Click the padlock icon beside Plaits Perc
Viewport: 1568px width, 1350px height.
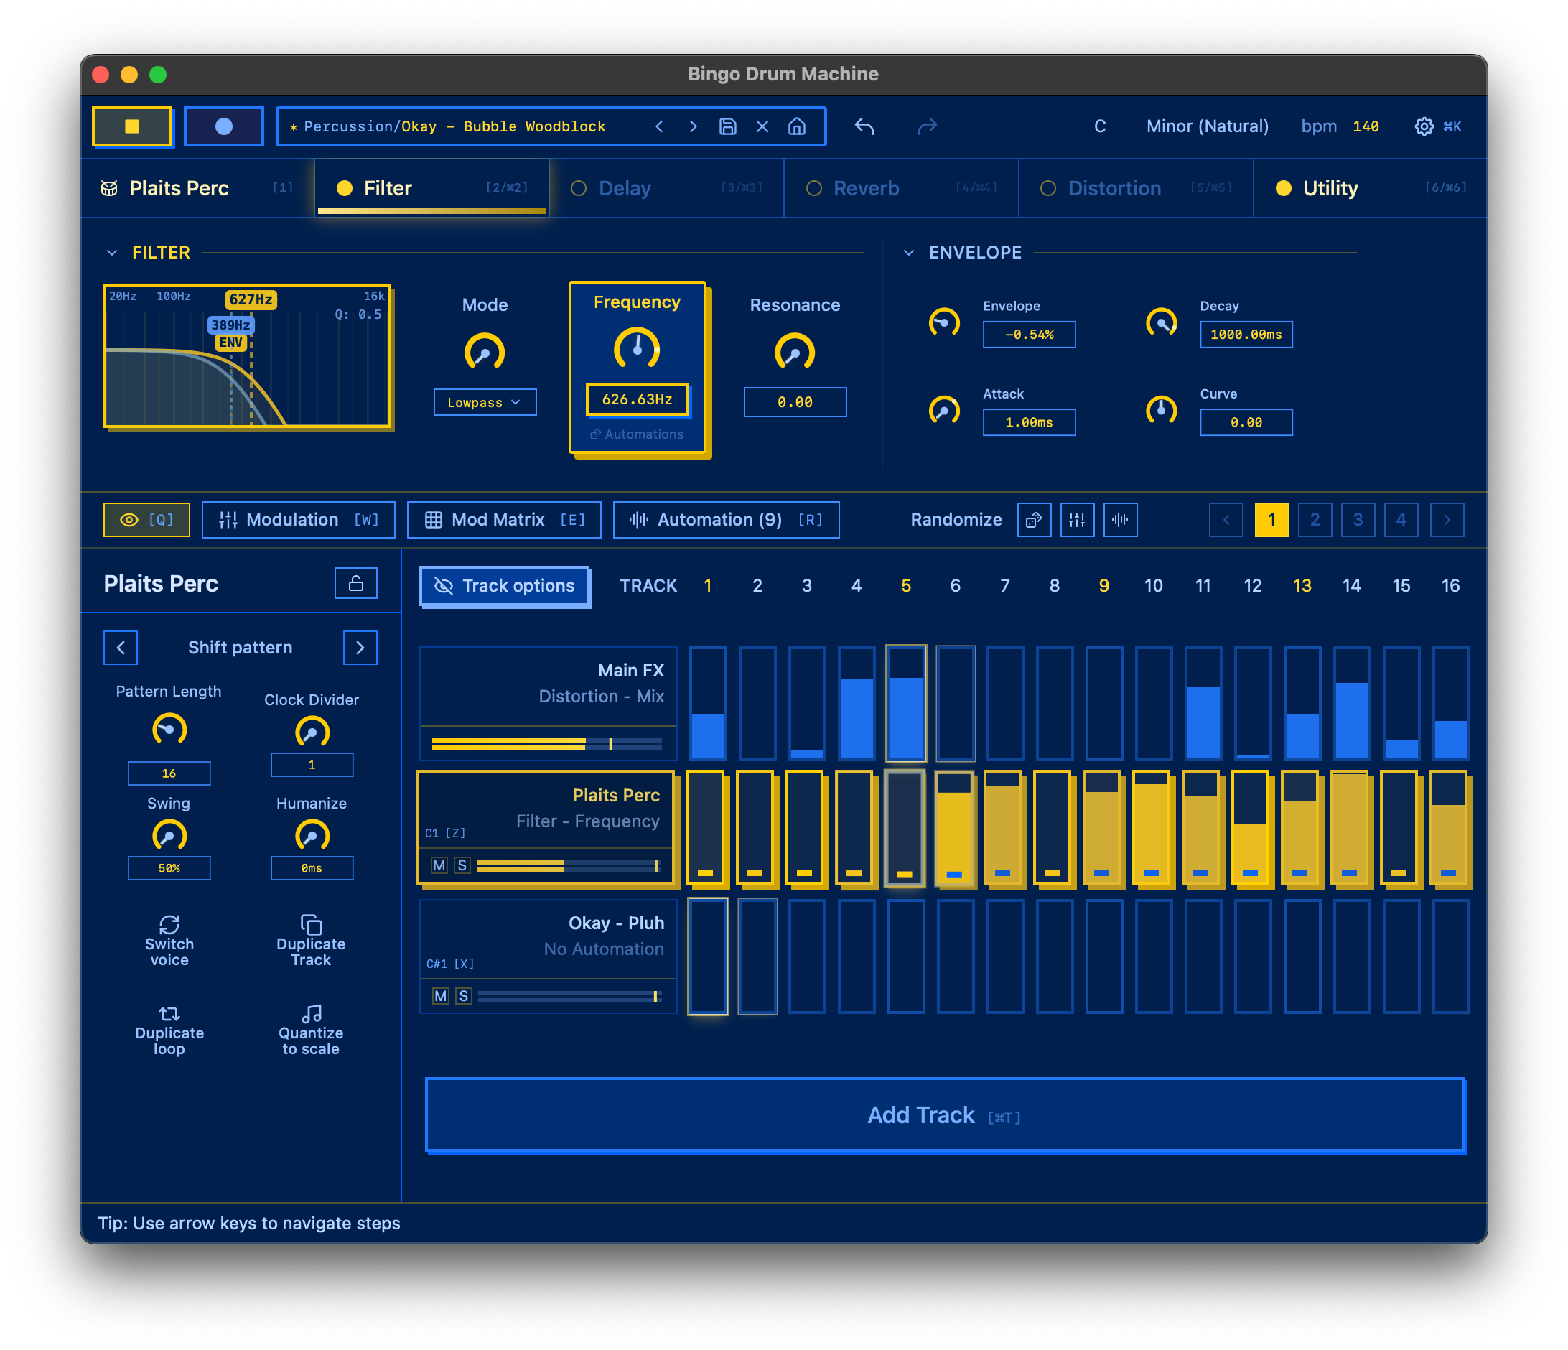[x=355, y=583]
